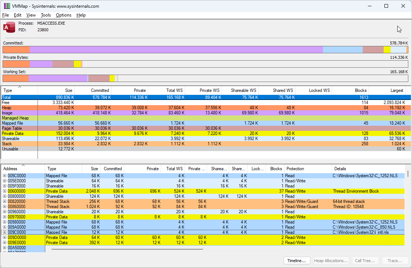Expand the 00820000 Thread Stack entry
Viewport: 412px width, 268px height.
click(x=5, y=201)
